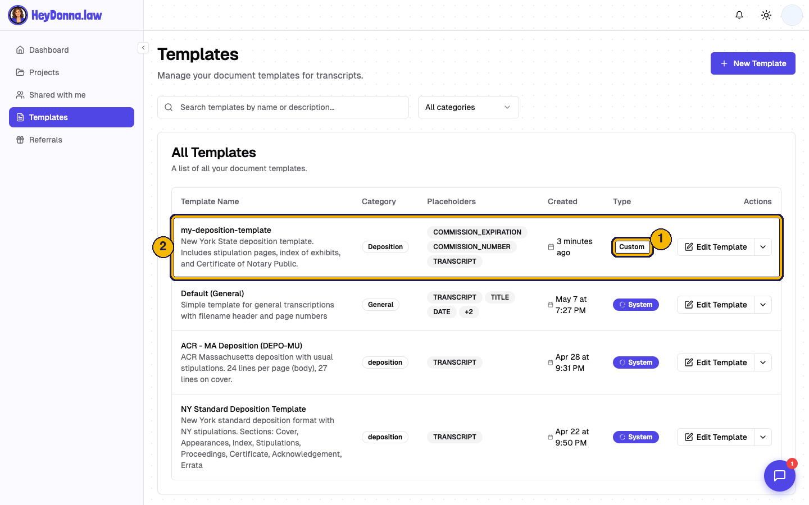Click the Referrals gift icon

(x=20, y=140)
